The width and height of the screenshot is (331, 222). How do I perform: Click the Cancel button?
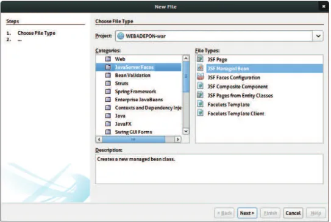293,213
